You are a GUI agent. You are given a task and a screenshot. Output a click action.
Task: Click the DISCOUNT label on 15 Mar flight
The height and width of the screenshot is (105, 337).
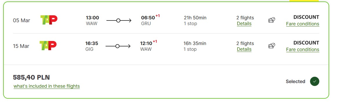[306, 43]
